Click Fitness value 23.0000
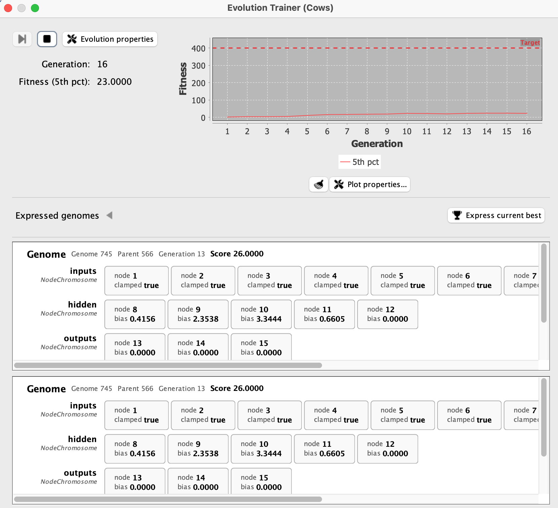The width and height of the screenshot is (558, 508). click(114, 82)
